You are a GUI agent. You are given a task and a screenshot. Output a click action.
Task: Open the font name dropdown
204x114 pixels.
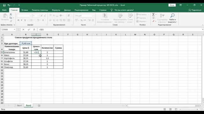(x=31, y=16)
